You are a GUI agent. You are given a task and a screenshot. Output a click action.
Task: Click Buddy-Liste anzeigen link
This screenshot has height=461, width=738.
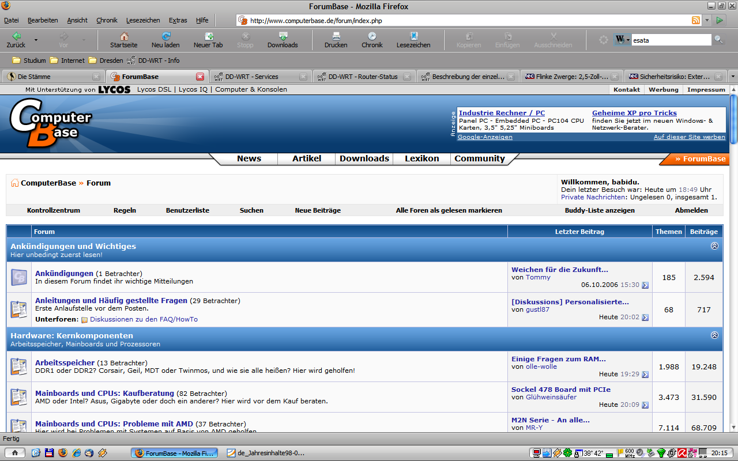tap(600, 210)
